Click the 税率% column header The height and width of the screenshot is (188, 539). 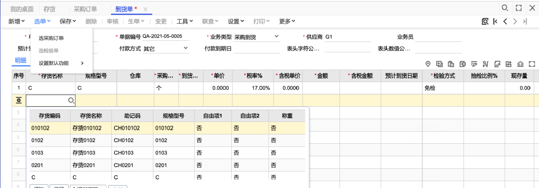tap(253, 76)
